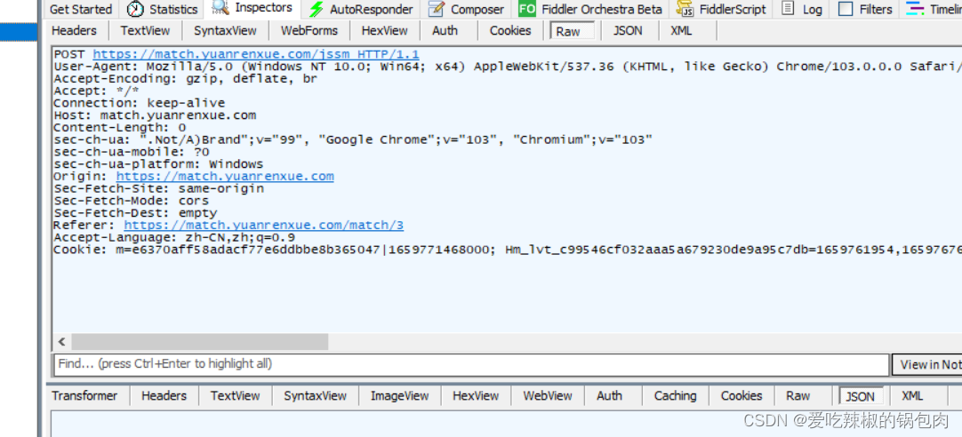Click the Composer pencil icon

coord(437,9)
